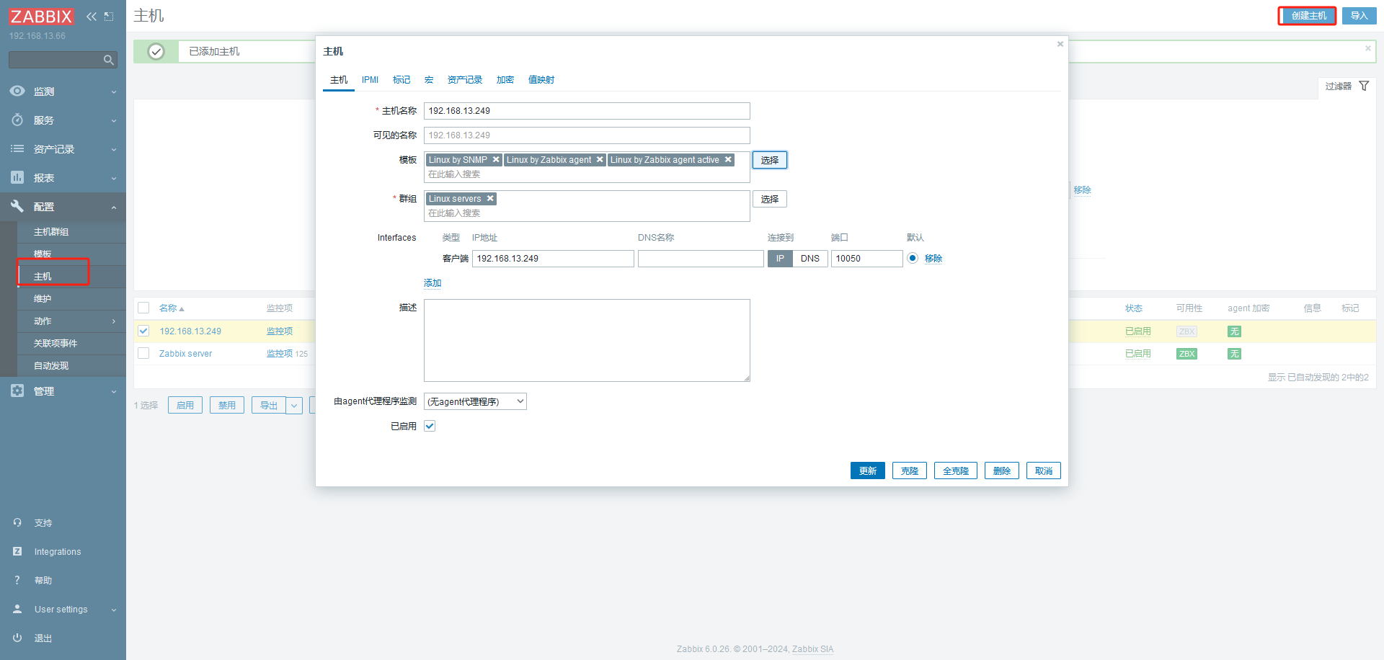Remove the Linux by Zabbix agent active tag
The image size is (1384, 660).
(728, 160)
